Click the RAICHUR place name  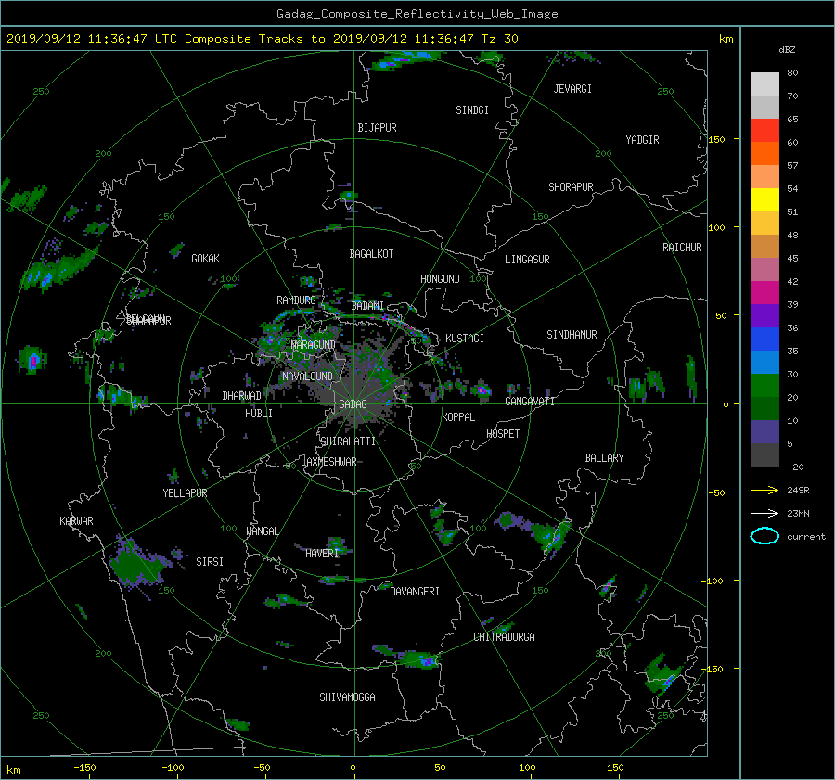click(x=682, y=248)
